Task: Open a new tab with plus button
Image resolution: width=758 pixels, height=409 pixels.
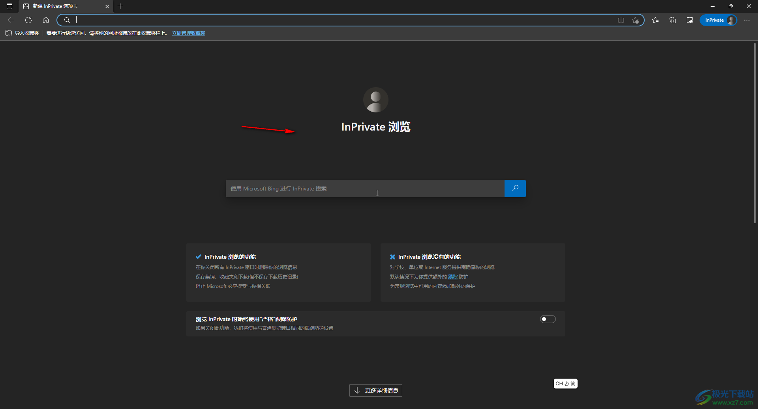Action: [x=120, y=6]
